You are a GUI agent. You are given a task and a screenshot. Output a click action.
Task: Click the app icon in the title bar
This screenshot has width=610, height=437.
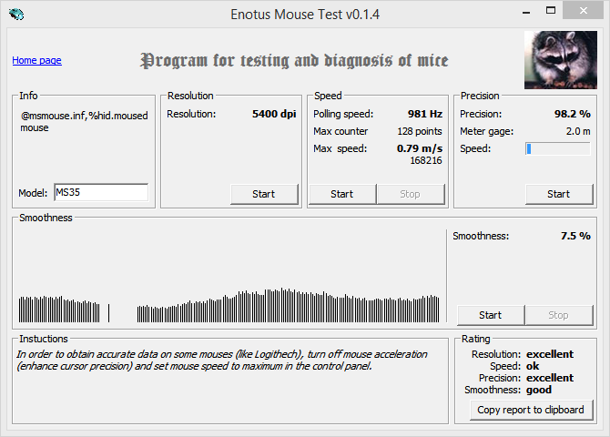[x=16, y=15]
